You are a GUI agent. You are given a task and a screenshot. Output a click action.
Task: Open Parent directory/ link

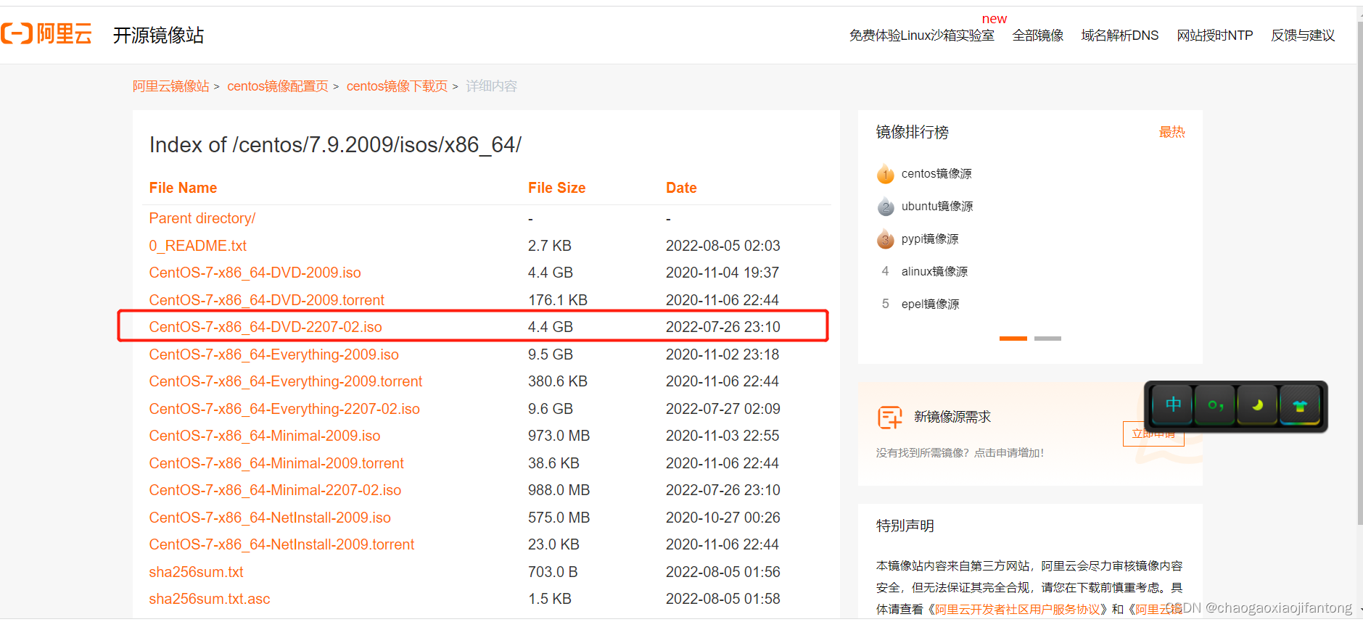click(202, 218)
